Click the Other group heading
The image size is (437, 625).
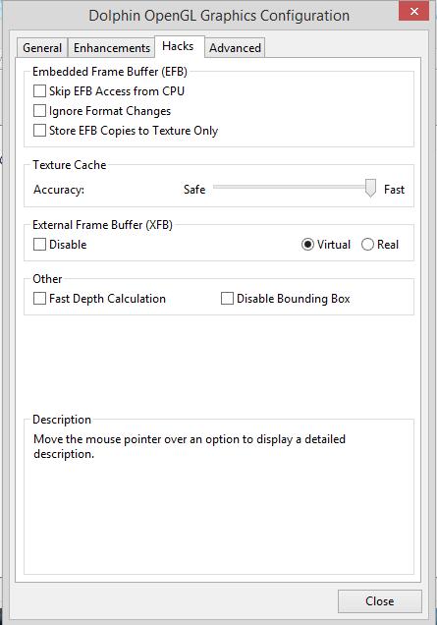(47, 279)
